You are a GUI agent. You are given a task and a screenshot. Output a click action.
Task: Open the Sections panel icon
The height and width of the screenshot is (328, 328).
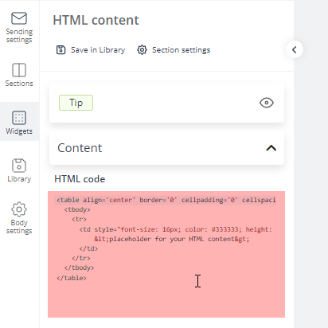coord(19,70)
